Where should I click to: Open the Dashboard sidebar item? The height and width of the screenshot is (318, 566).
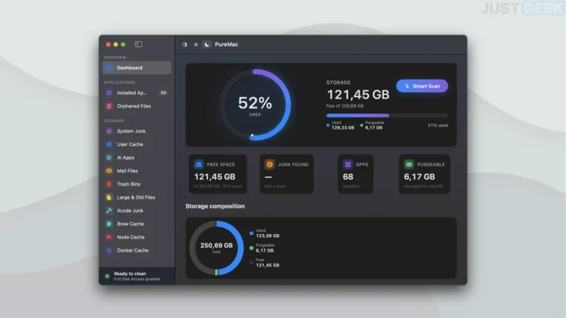click(x=137, y=68)
